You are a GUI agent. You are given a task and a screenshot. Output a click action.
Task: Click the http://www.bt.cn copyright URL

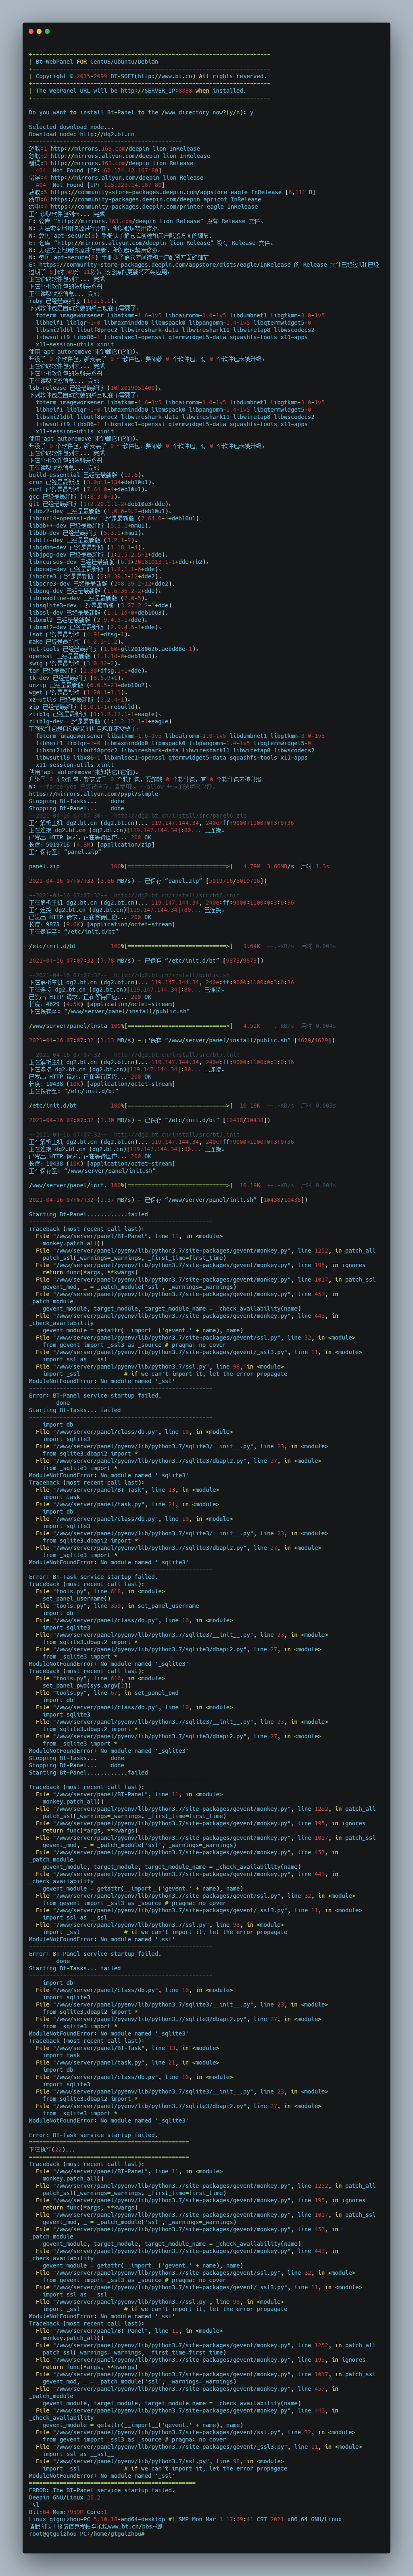[165, 76]
